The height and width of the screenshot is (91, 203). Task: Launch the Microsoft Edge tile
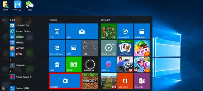(57, 48)
